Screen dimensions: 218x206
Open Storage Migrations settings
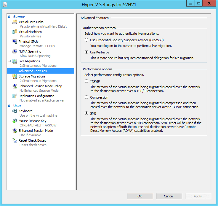pyautogui.click(x=32, y=76)
